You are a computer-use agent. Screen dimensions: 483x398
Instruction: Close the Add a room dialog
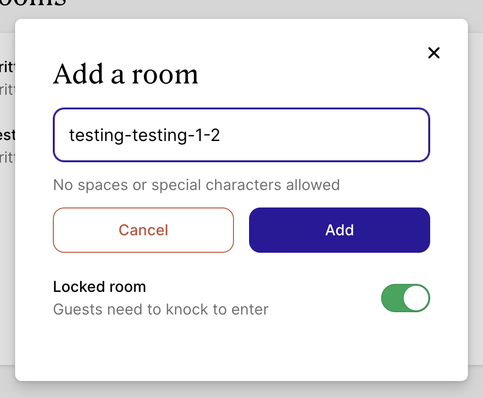point(433,53)
